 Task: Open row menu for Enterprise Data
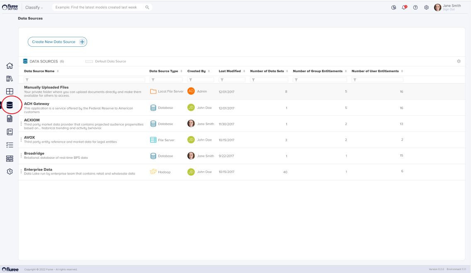click(21, 172)
